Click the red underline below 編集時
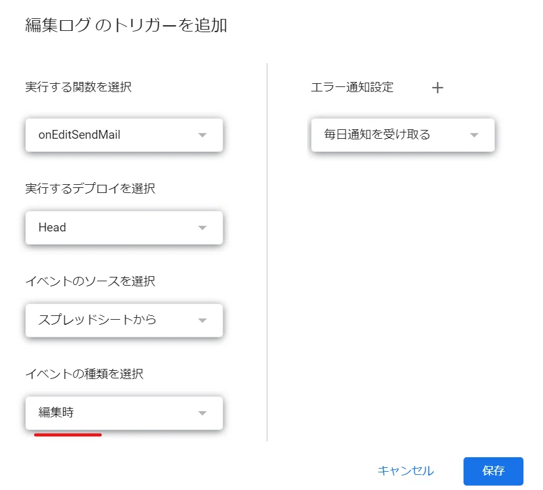This screenshot has width=543, height=490. pos(68,435)
